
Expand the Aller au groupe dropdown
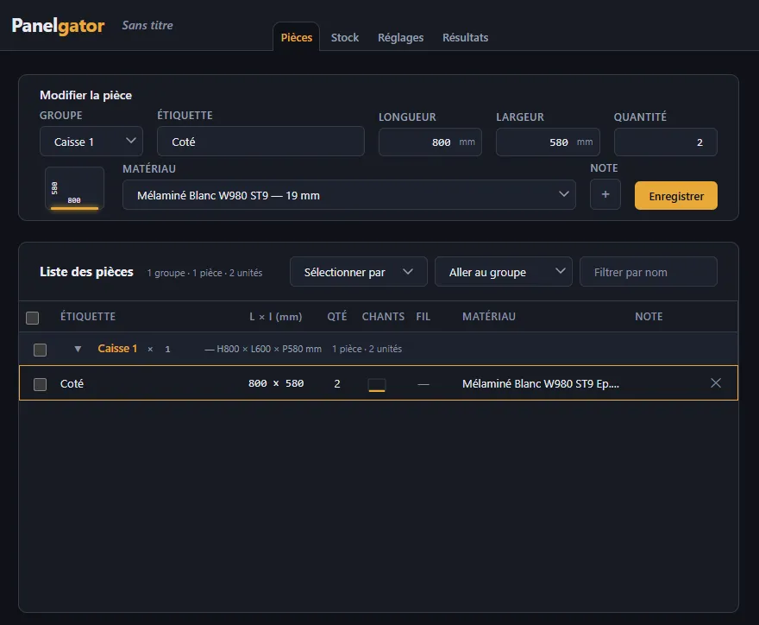[504, 272]
